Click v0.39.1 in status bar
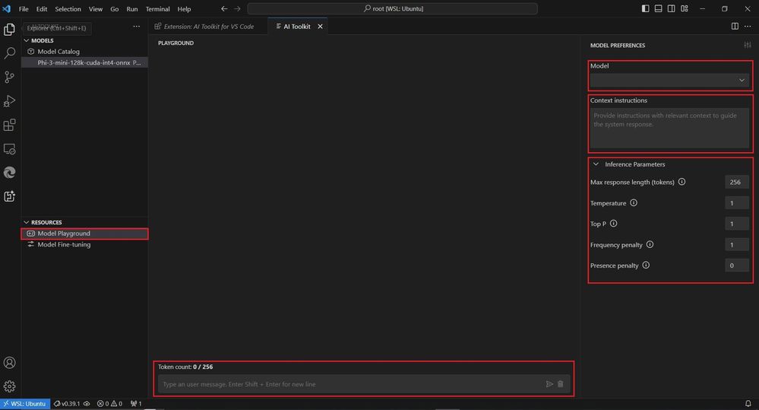The image size is (759, 410). click(71, 404)
